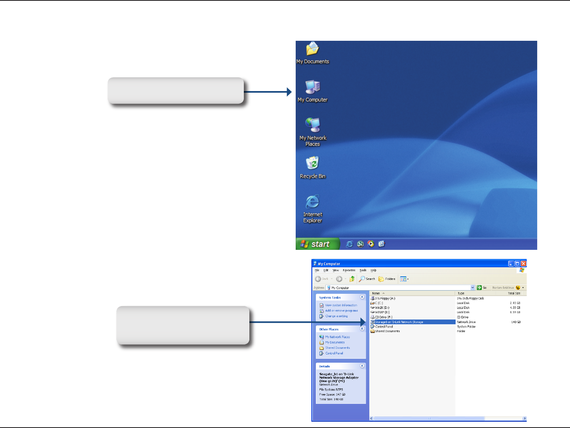Click the Back toolbar button
Image resolution: width=570 pixels, height=428 pixels.
[322, 279]
